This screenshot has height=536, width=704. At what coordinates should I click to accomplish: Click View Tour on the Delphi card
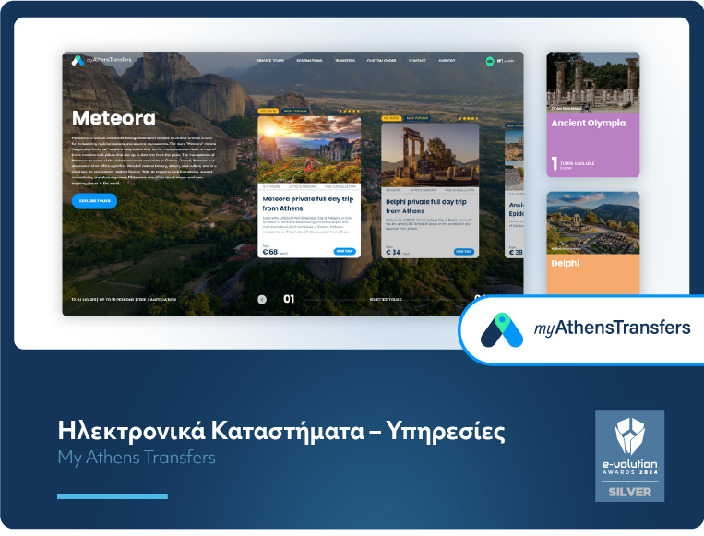pyautogui.click(x=464, y=251)
